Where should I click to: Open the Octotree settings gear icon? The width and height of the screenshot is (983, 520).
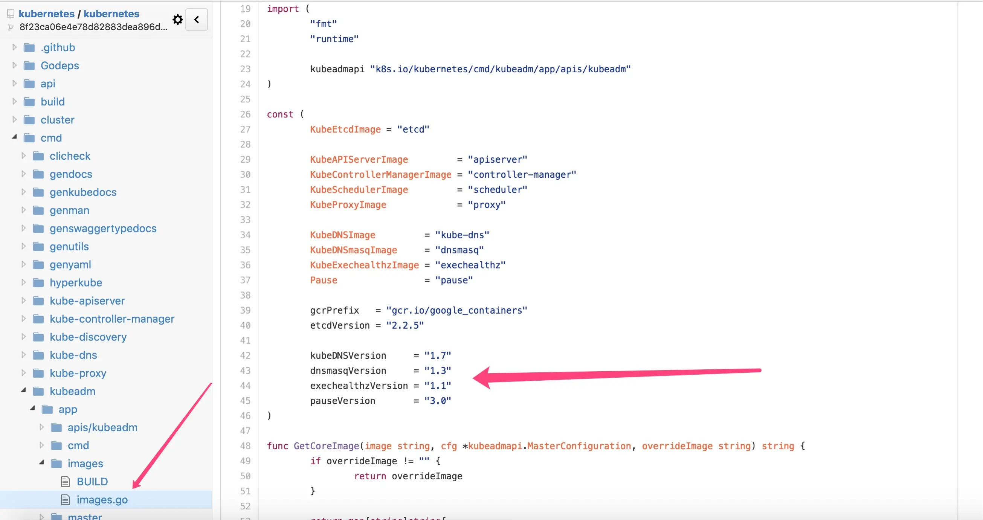point(177,20)
